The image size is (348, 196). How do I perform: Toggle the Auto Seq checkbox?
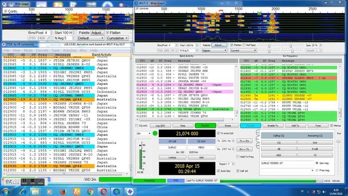point(219,170)
